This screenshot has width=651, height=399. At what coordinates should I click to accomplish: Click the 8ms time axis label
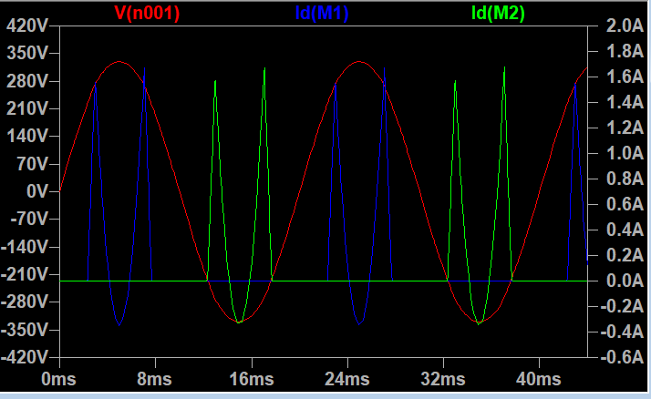154,379
